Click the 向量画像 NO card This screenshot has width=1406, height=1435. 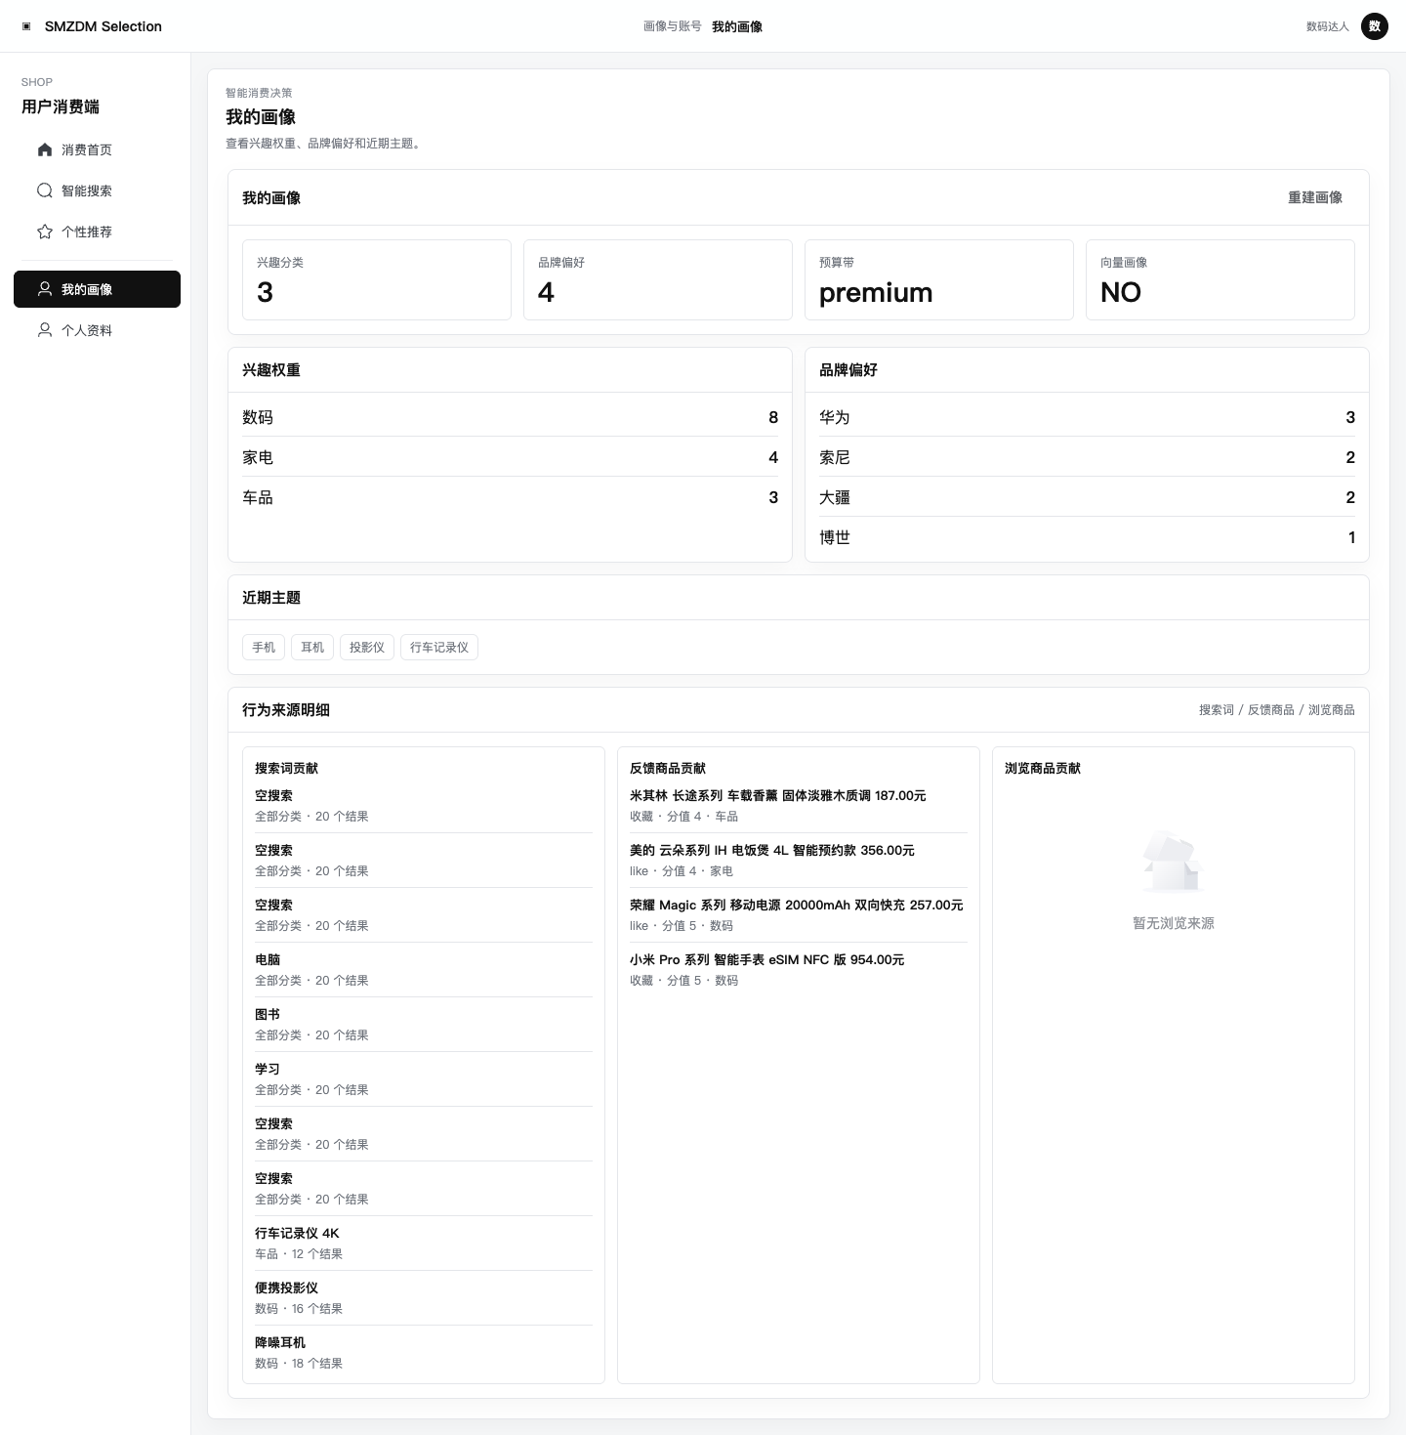1220,279
